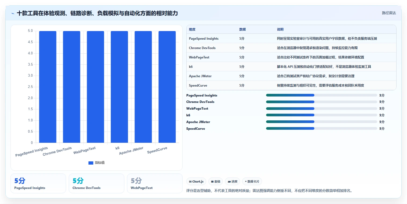Click the 说明 column header
The image size is (407, 204).
click(x=280, y=29)
